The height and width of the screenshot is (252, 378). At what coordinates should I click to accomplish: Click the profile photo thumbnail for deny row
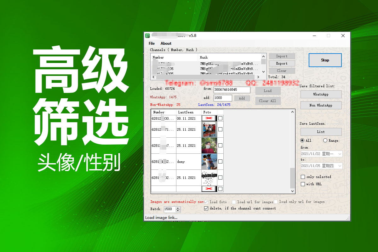pos(209,162)
